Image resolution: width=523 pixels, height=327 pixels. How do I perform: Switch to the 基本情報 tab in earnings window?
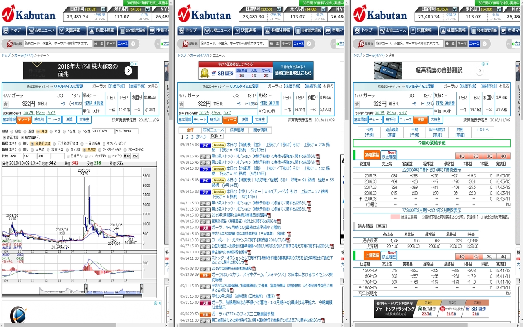(361, 120)
